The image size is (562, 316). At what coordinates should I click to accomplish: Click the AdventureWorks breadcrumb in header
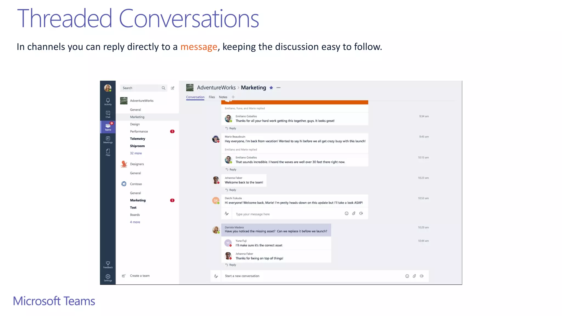(216, 88)
